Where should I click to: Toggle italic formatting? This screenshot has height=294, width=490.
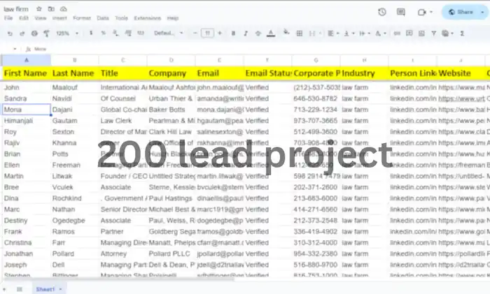pos(246,34)
